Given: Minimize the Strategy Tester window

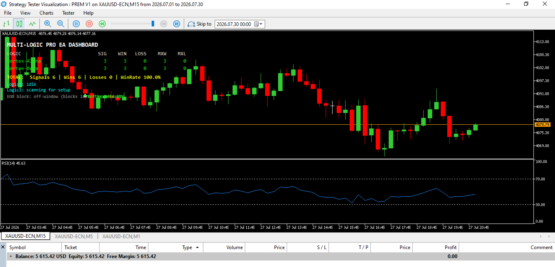Looking at the screenshot, I should pyautogui.click(x=507, y=4).
